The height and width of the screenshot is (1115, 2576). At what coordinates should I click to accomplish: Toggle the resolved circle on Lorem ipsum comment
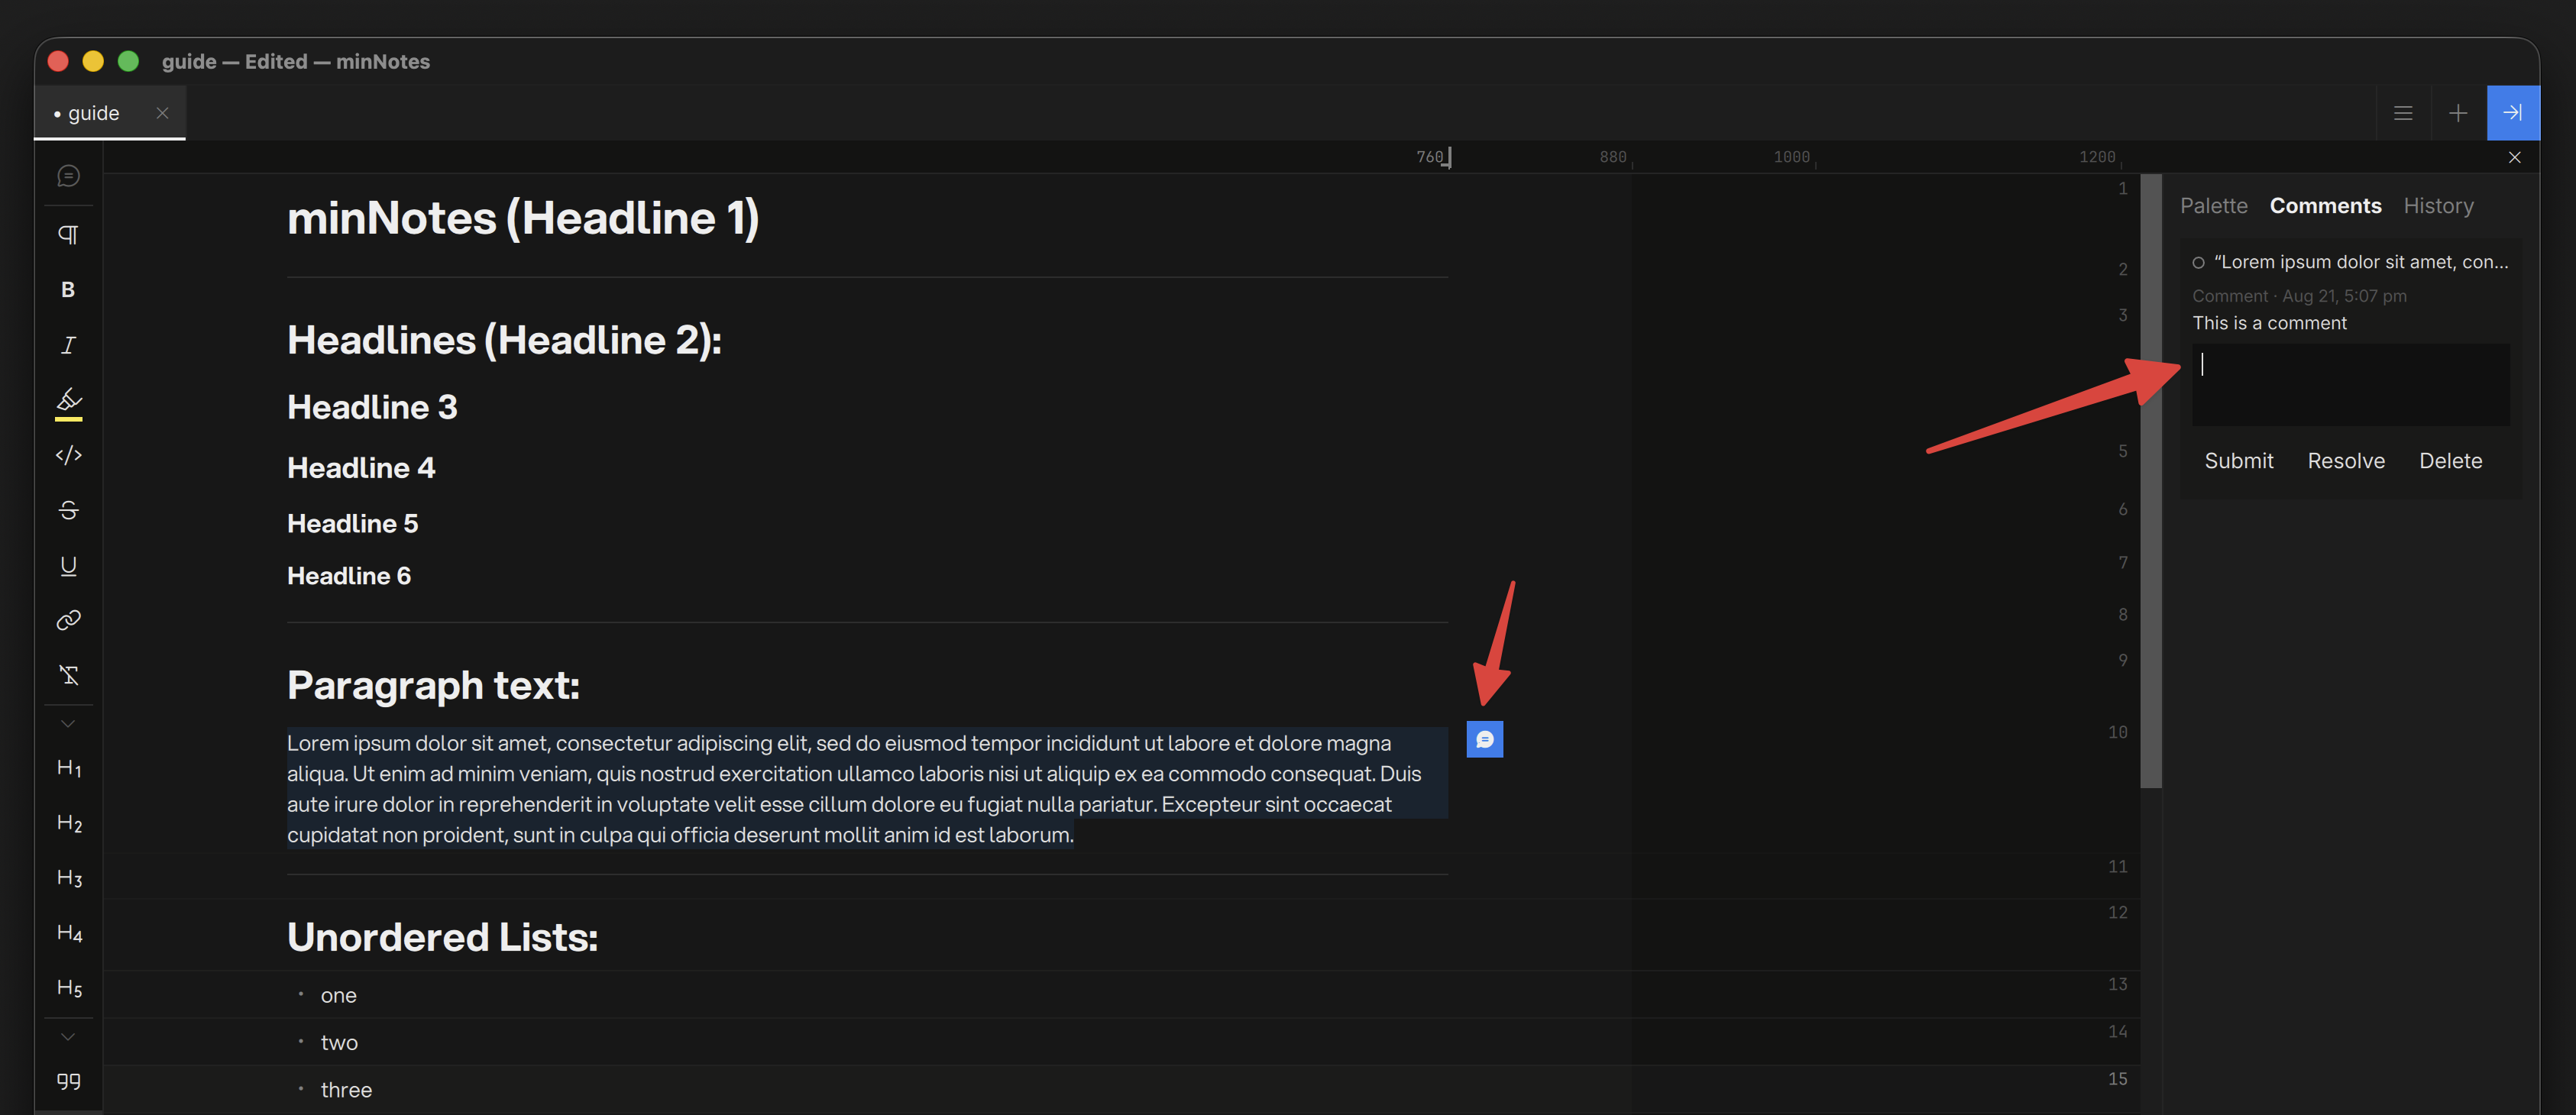[2198, 263]
